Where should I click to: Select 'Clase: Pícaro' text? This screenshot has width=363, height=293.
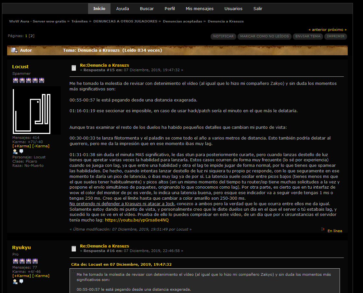[25, 161]
